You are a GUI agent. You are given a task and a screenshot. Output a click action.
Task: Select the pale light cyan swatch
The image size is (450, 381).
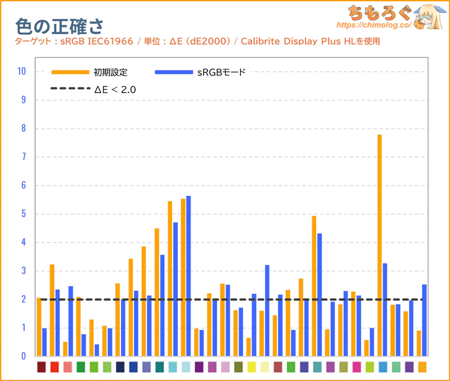[186, 367]
